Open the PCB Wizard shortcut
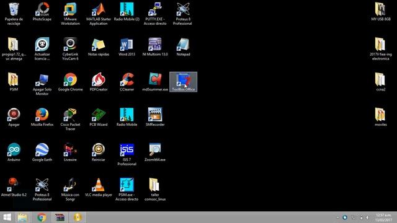 pos(99,117)
